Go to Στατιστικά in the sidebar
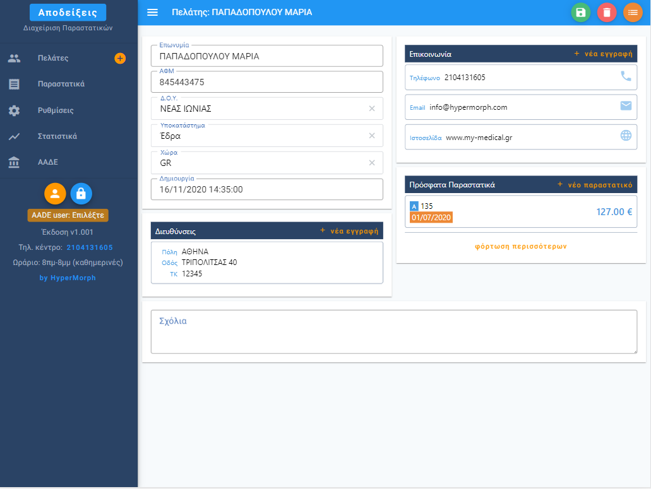This screenshot has height=489, width=651. tap(57, 136)
